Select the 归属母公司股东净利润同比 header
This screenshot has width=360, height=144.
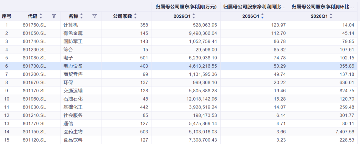[255, 7]
